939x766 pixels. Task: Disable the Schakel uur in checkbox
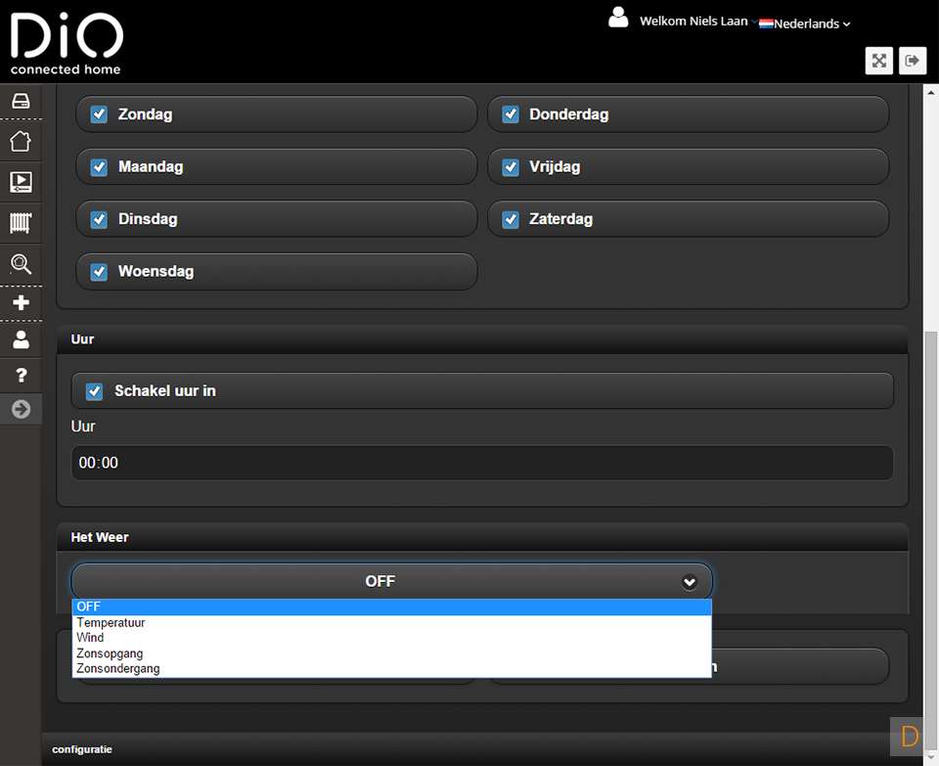click(95, 391)
